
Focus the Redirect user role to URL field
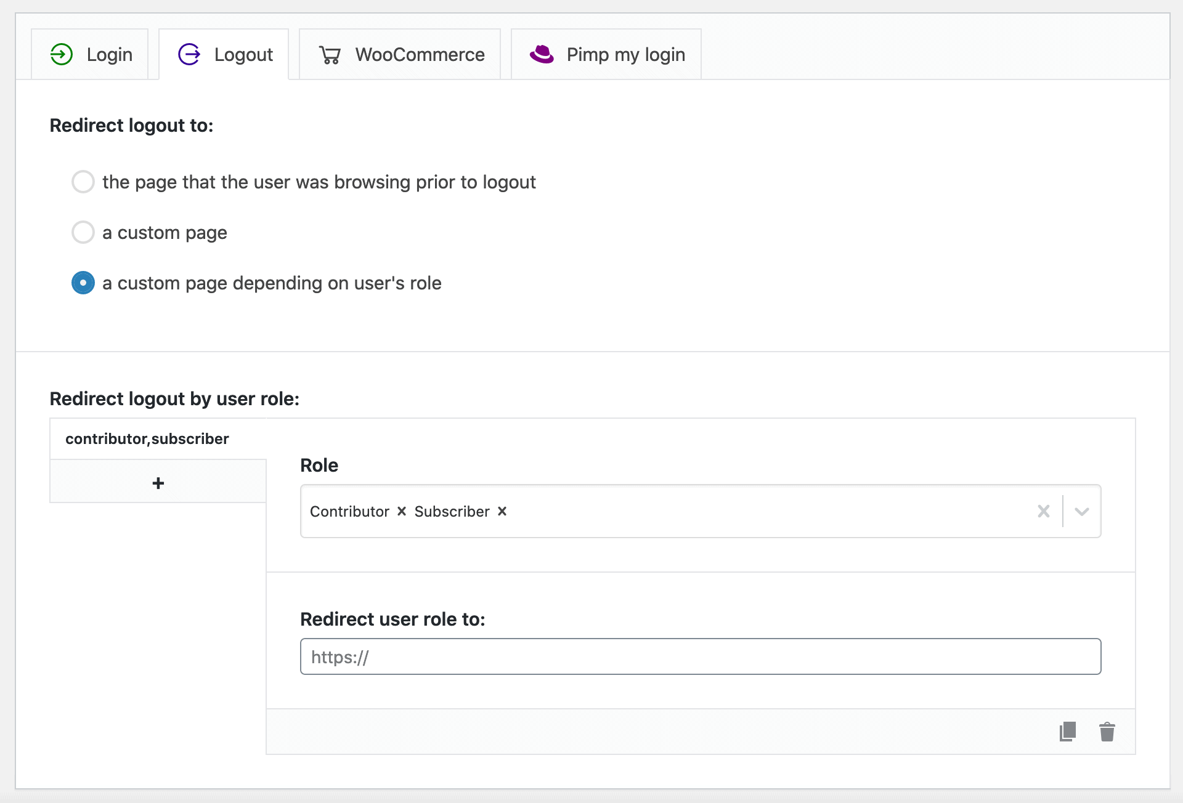pyautogui.click(x=701, y=656)
